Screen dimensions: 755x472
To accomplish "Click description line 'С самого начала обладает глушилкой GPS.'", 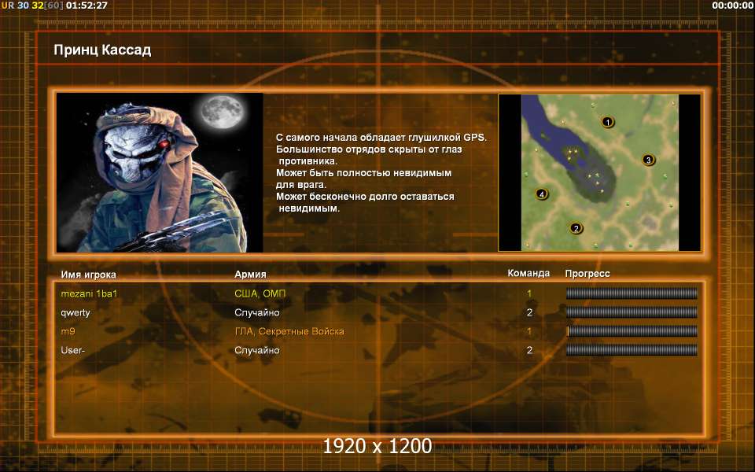I will 381,137.
